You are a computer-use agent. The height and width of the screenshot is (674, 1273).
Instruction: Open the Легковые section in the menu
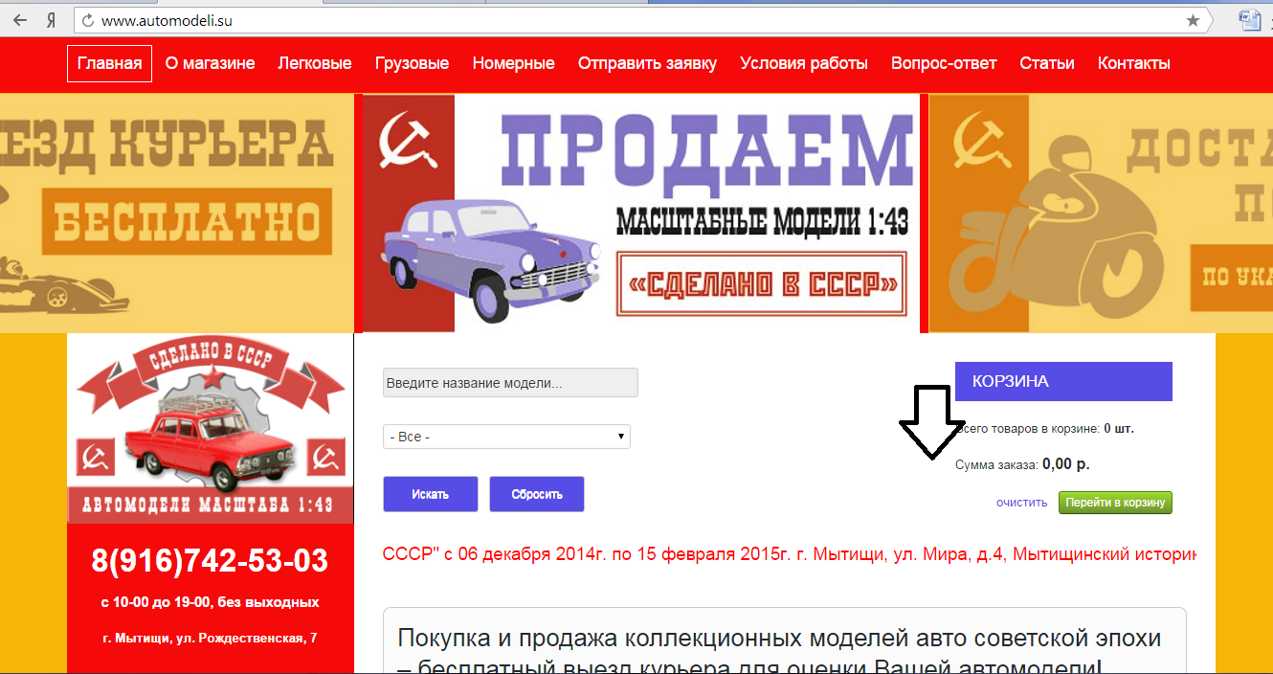click(315, 63)
